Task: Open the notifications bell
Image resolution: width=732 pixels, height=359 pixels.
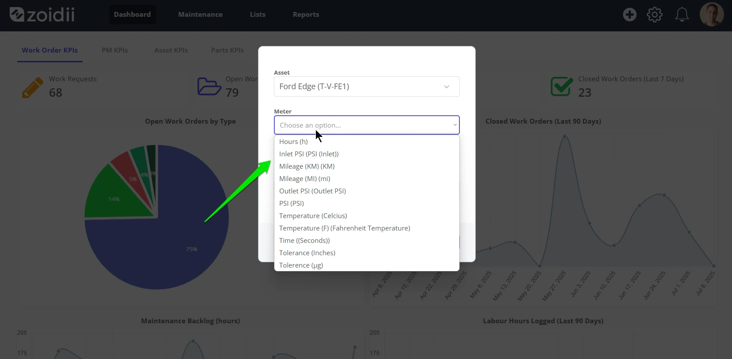Action: pyautogui.click(x=682, y=15)
